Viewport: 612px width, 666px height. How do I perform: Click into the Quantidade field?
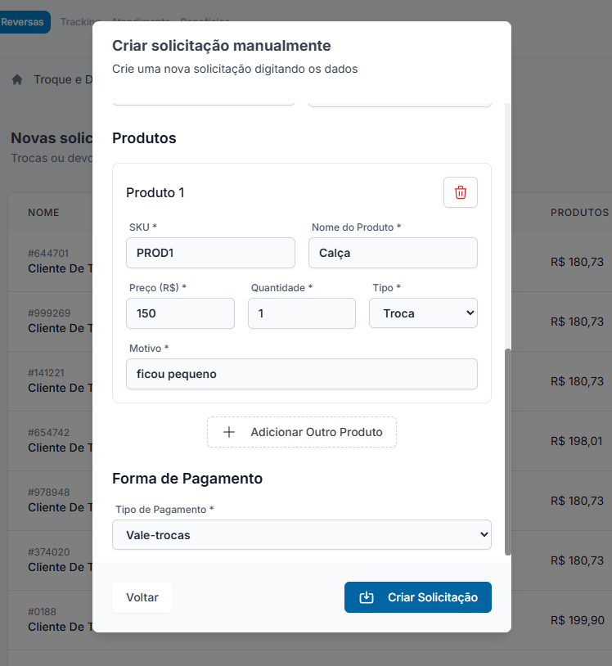click(301, 313)
